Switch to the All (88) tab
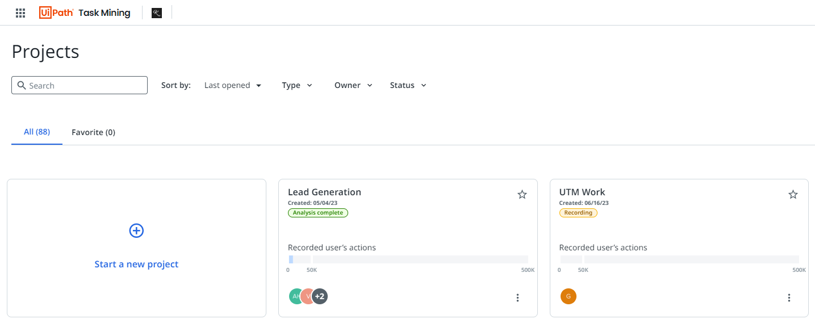This screenshot has width=815, height=323. pos(37,132)
